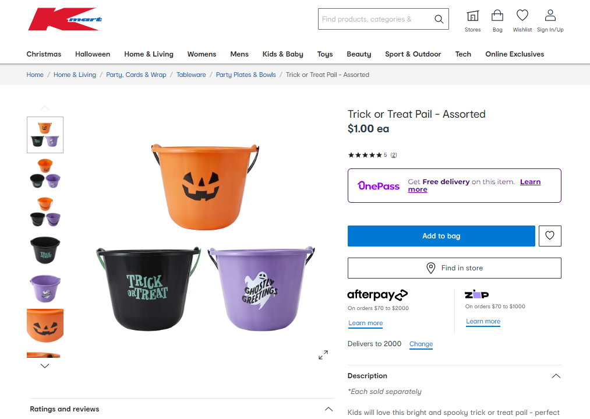
Task: Click the search magnifier icon
Action: pyautogui.click(x=439, y=19)
